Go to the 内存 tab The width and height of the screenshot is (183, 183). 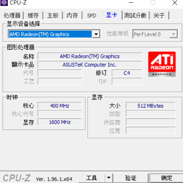click(72, 15)
